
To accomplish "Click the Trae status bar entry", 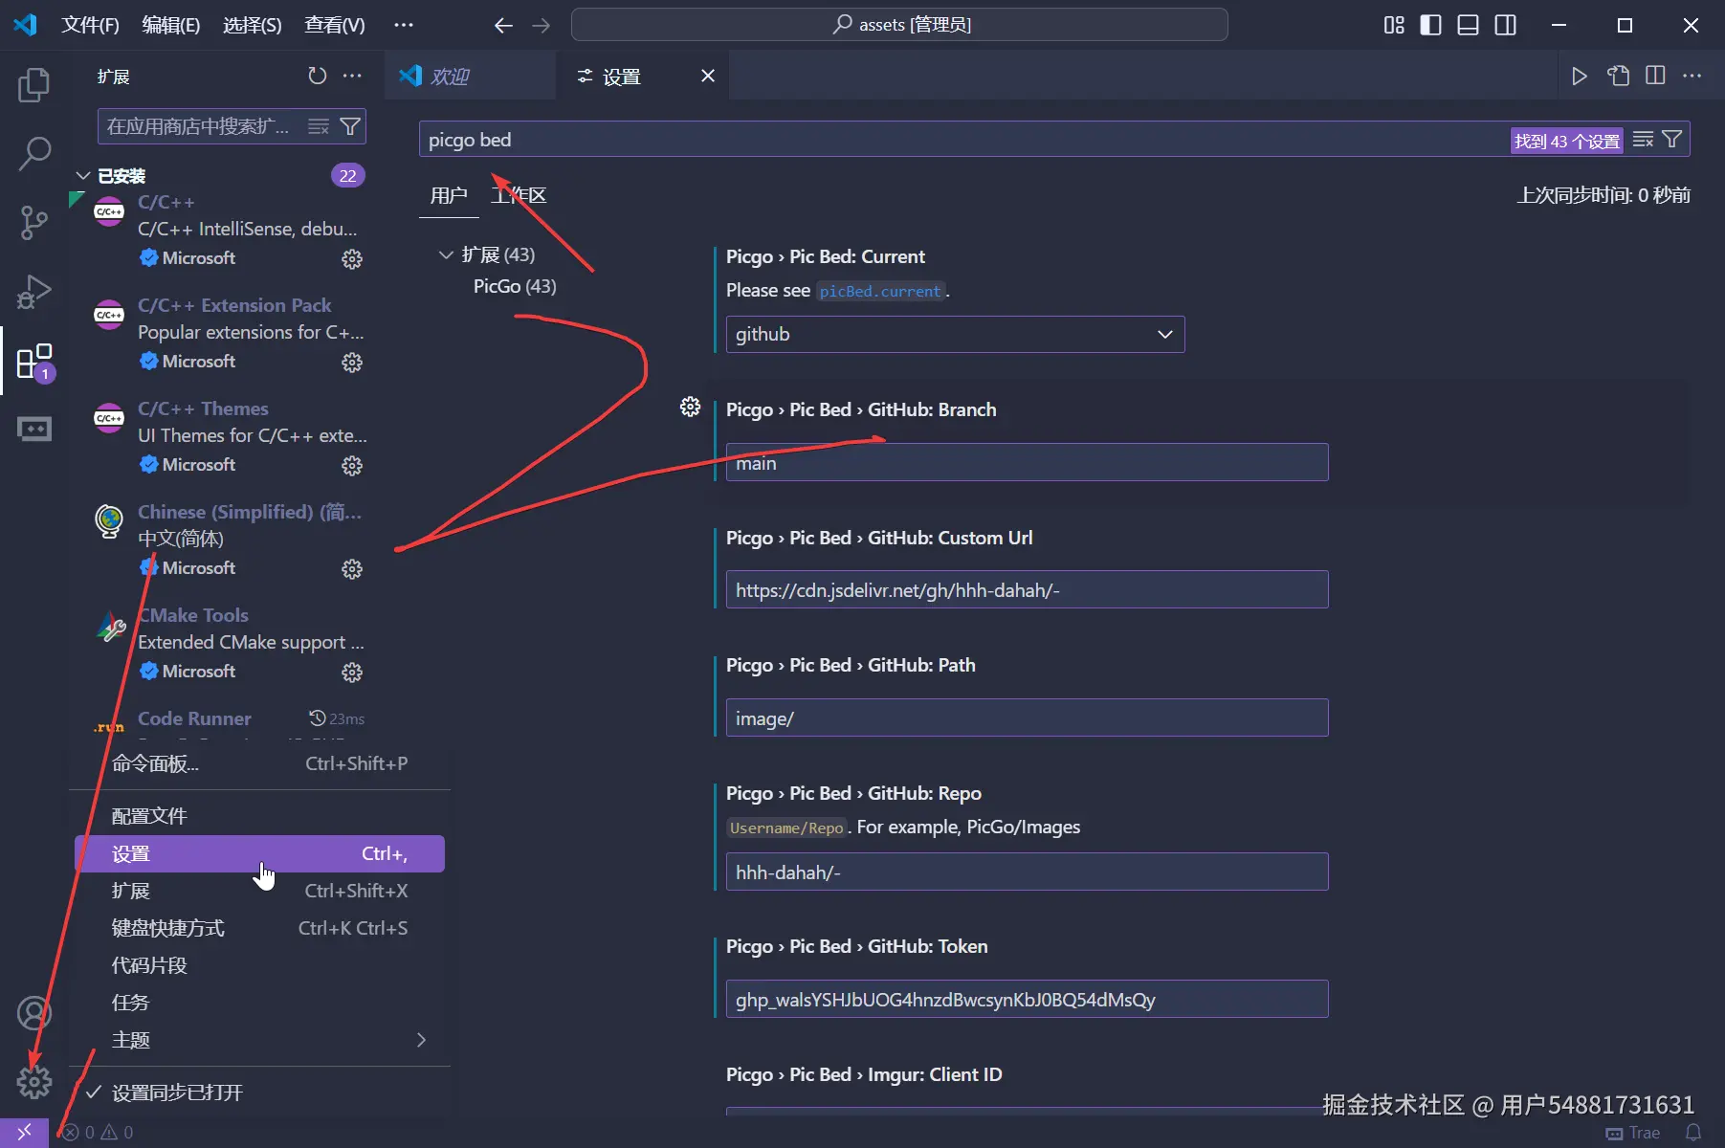I will pyautogui.click(x=1633, y=1133).
